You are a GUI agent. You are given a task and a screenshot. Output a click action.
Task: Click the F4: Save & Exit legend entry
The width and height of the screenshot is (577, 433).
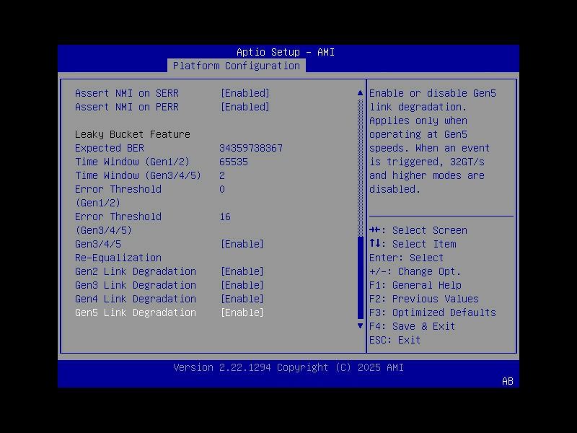coord(413,326)
